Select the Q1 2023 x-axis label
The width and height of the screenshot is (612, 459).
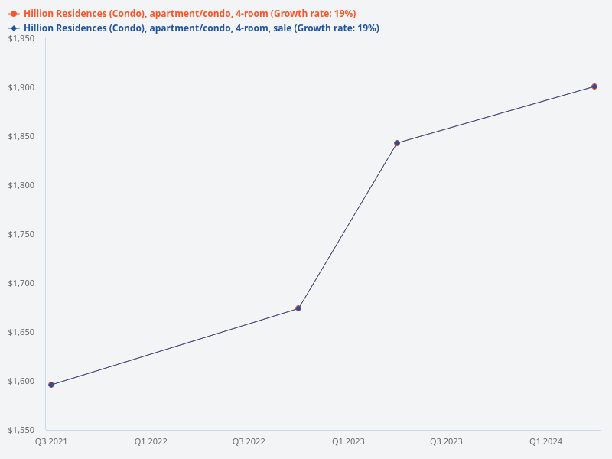[x=348, y=441]
